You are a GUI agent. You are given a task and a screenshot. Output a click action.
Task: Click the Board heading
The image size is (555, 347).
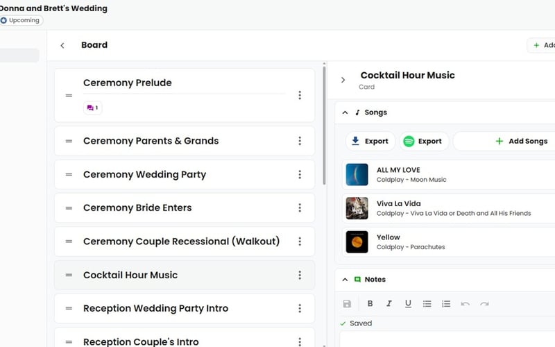click(x=94, y=45)
